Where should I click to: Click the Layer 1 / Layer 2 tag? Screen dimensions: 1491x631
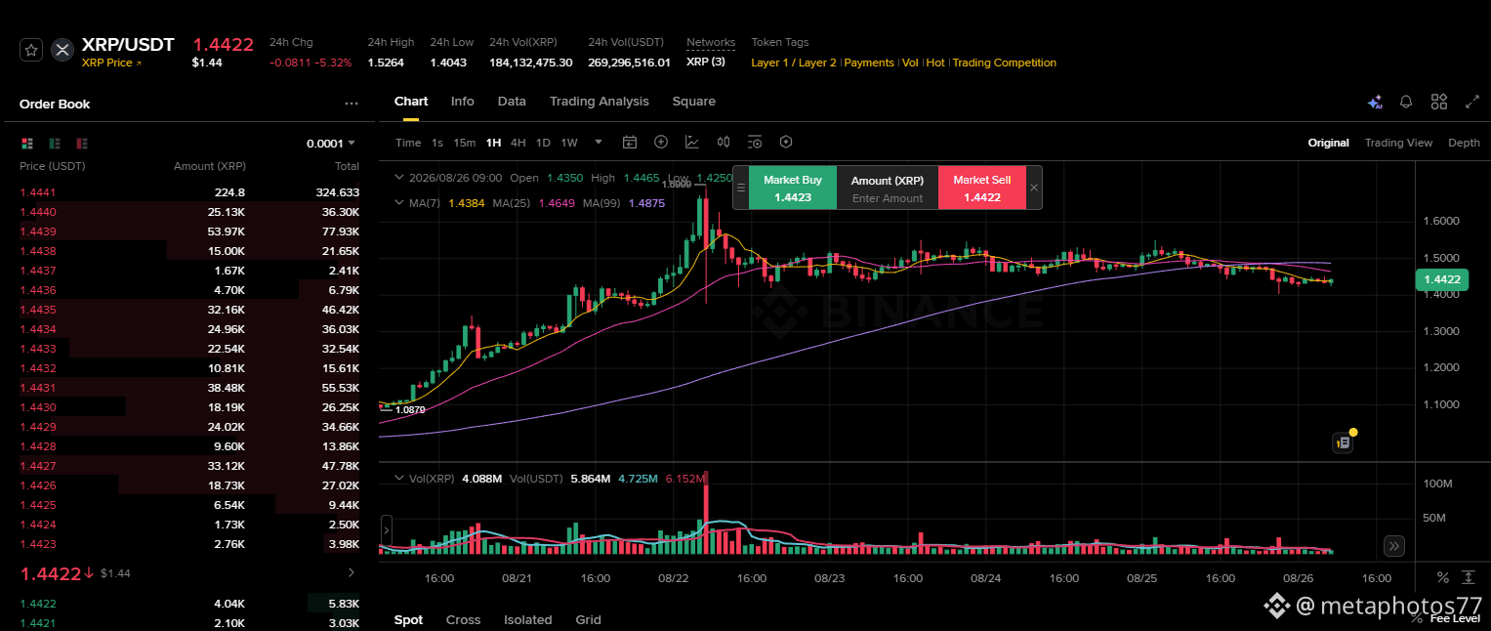click(x=794, y=63)
